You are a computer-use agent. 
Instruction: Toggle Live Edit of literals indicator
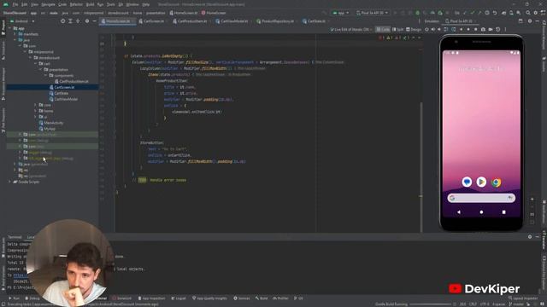coord(350,30)
